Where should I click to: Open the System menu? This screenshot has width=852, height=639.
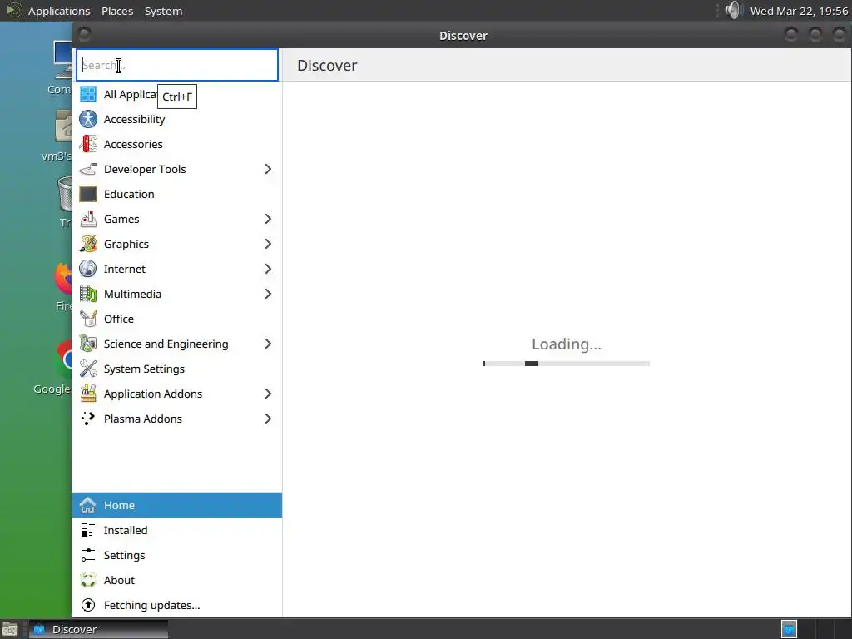click(164, 11)
